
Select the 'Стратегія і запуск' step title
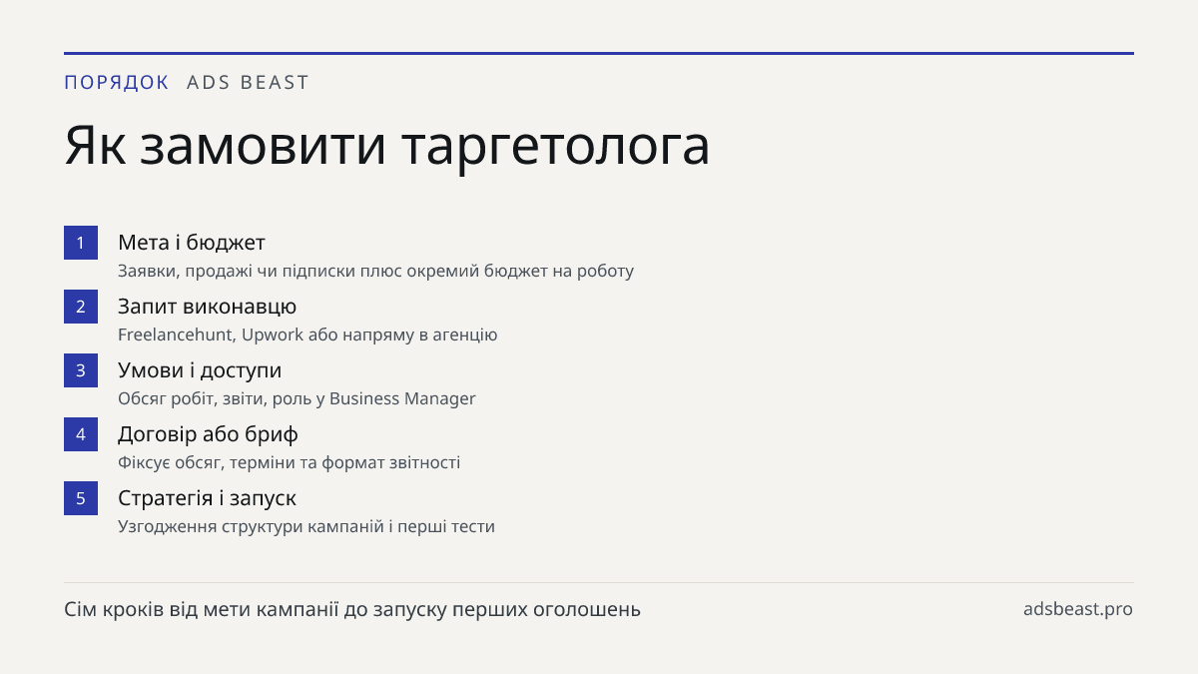click(x=207, y=498)
